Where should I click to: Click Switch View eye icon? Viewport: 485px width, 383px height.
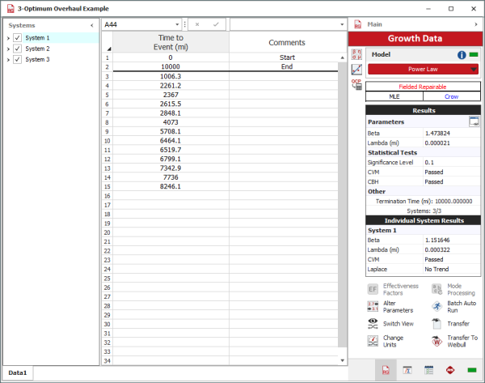pos(373,323)
